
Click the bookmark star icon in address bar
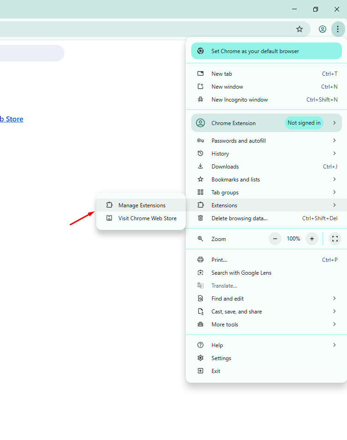tap(300, 29)
